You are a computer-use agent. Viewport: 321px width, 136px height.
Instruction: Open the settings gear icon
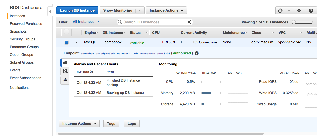tap(299, 11)
